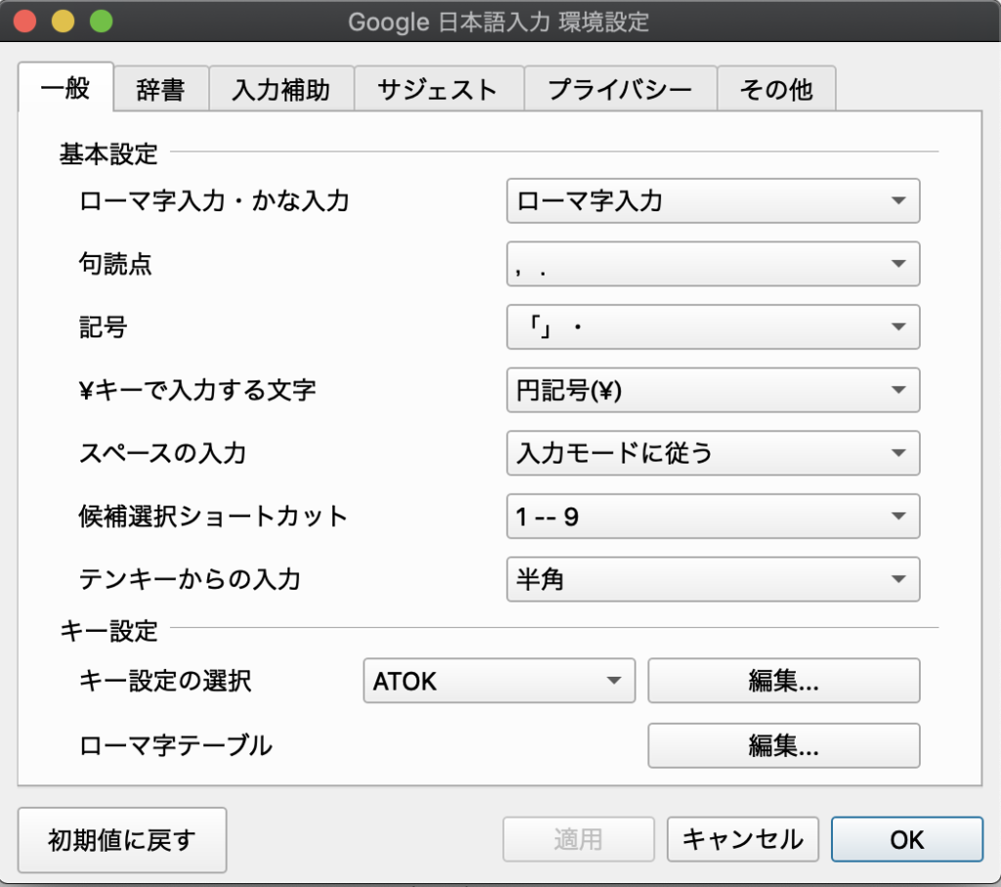Close the window with red button
Image resolution: width=1001 pixels, height=887 pixels.
pyautogui.click(x=24, y=21)
